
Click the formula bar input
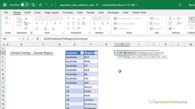pyautogui.click(x=118, y=39)
